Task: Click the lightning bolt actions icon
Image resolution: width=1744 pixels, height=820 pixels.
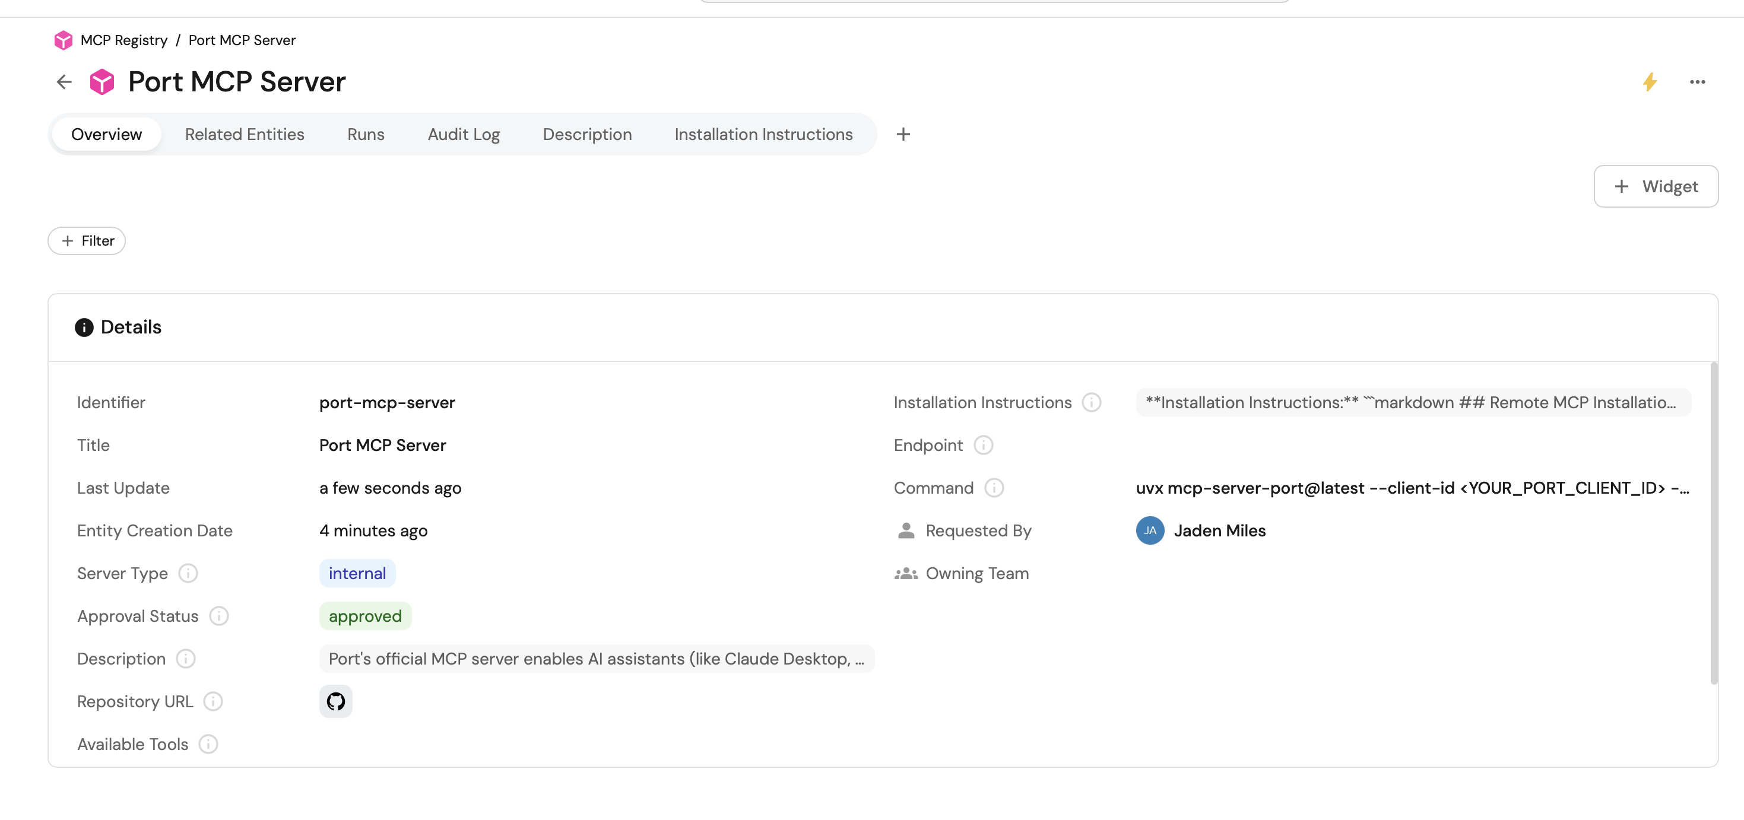Action: click(x=1649, y=82)
